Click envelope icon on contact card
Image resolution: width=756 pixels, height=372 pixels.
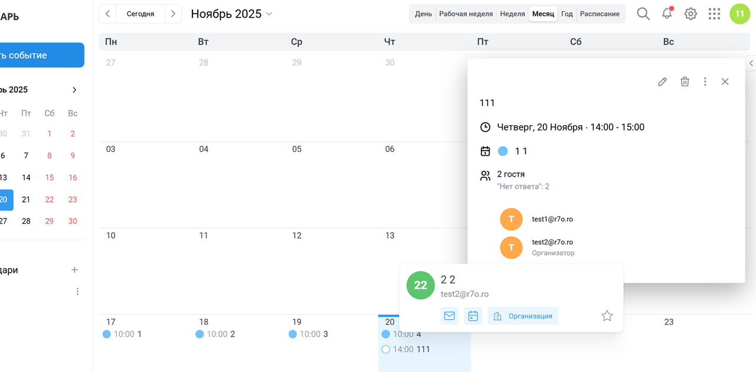(x=449, y=316)
